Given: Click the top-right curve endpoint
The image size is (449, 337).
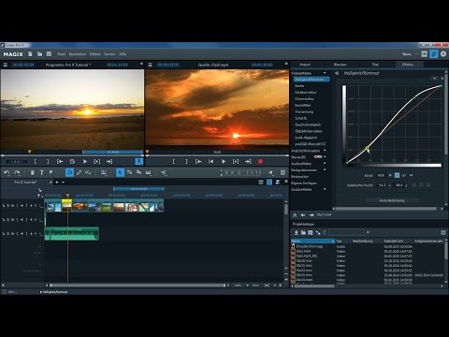Looking at the screenshot, I should pyautogui.click(x=441, y=85).
